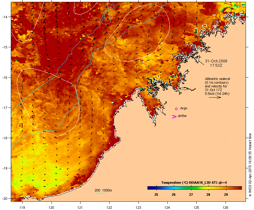The image size is (254, 210).
Task: Click the '31-Oct 17Z' text line
Action: pos(213,90)
